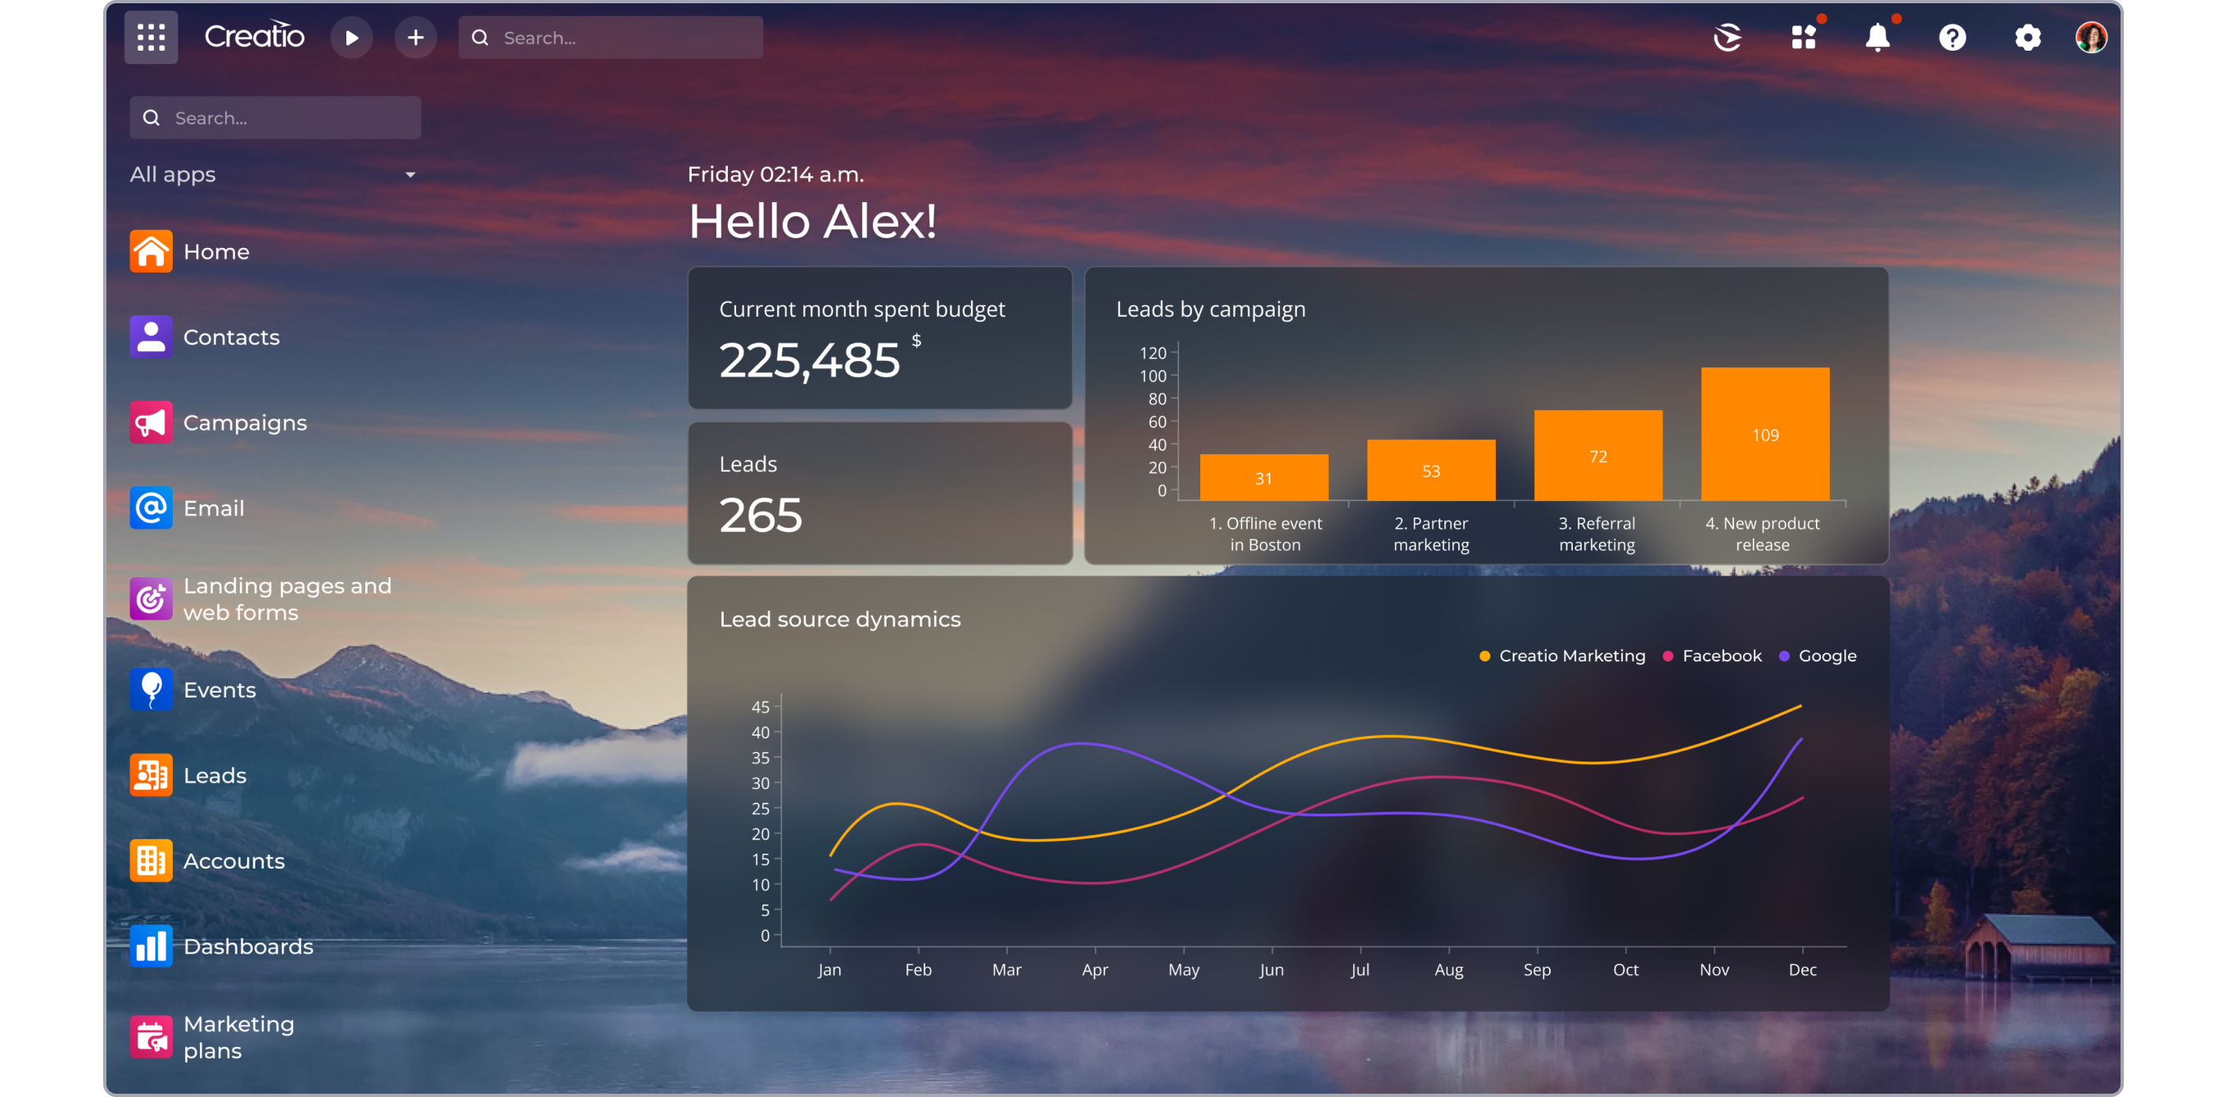
Task: Open system settings gear icon
Action: click(x=2026, y=37)
